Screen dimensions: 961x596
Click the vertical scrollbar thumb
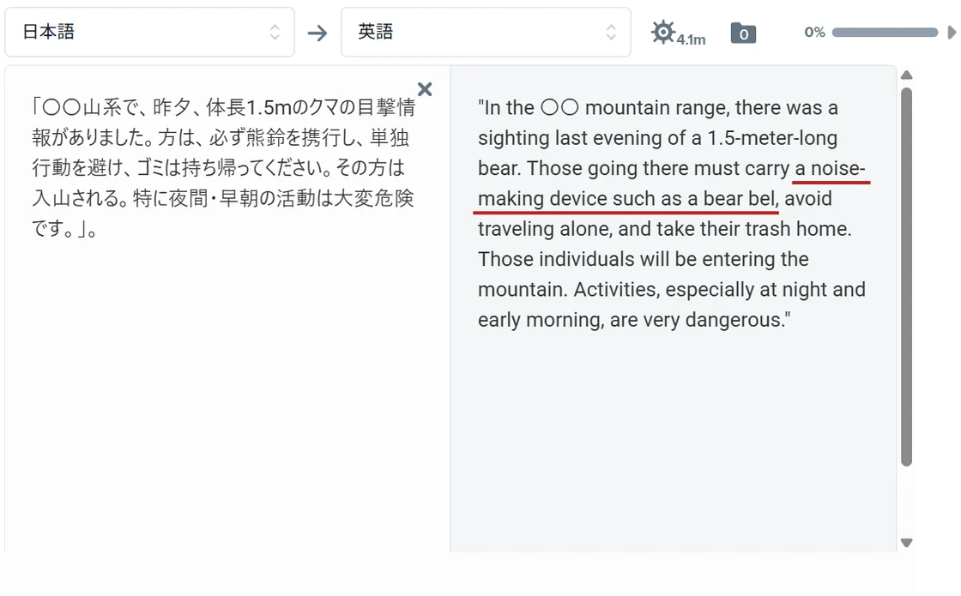(x=906, y=274)
